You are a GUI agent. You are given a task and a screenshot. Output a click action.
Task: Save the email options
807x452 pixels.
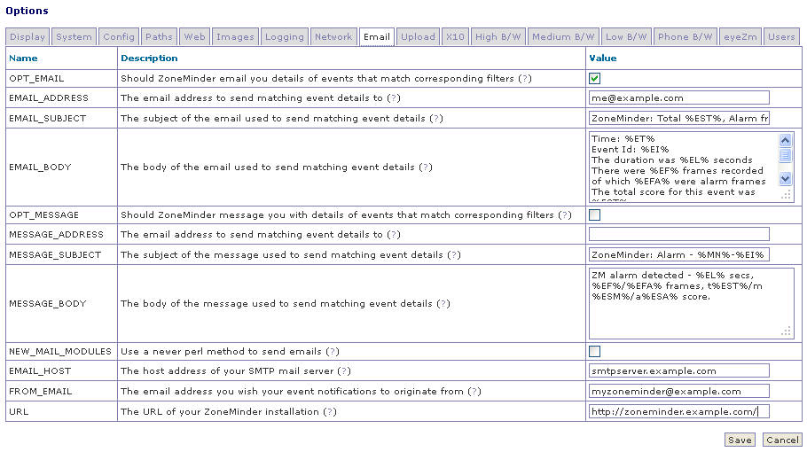coord(740,440)
